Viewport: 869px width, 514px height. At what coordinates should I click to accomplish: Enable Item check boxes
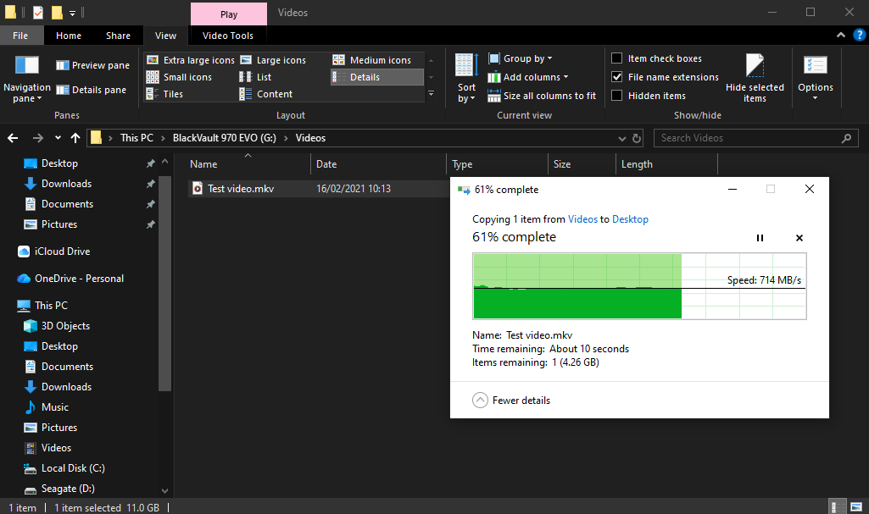point(617,58)
